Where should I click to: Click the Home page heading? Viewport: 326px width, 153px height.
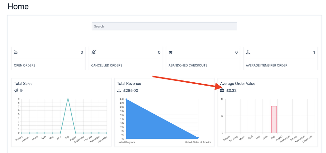[x=18, y=7]
